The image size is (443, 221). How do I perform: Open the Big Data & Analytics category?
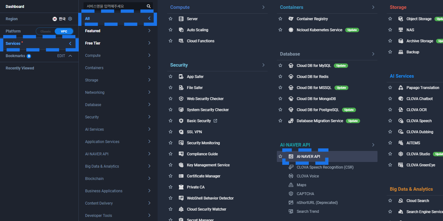tap(118, 166)
